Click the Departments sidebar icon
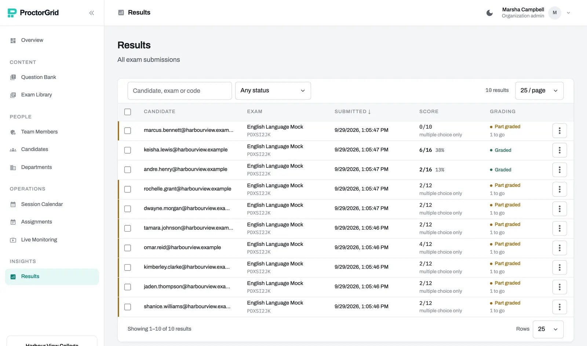The image size is (587, 346). pyautogui.click(x=13, y=168)
